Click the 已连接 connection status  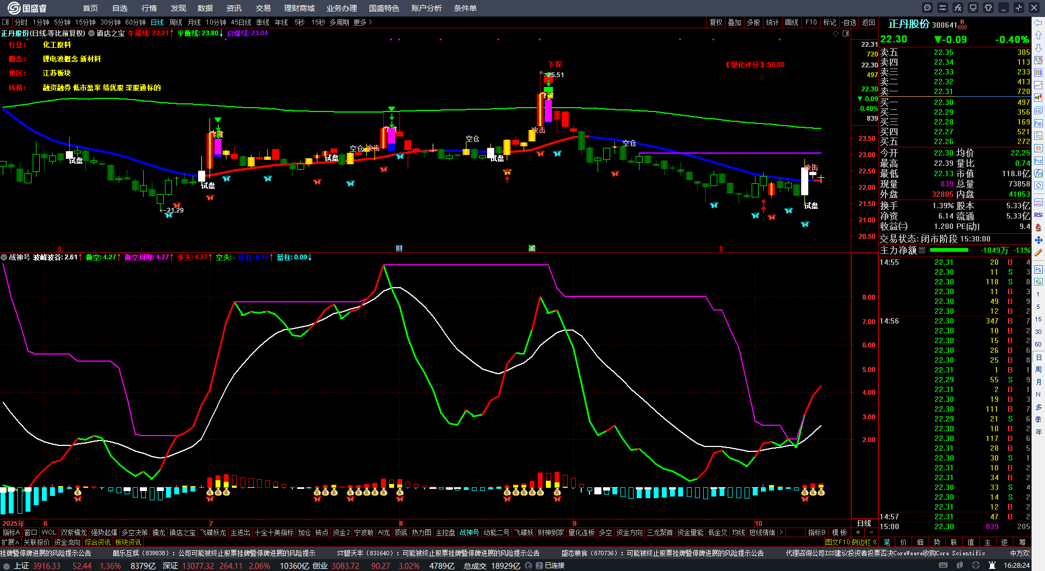point(555,566)
